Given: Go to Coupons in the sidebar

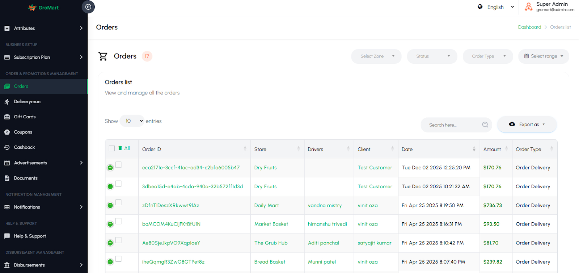Looking at the screenshot, I should coord(23,132).
